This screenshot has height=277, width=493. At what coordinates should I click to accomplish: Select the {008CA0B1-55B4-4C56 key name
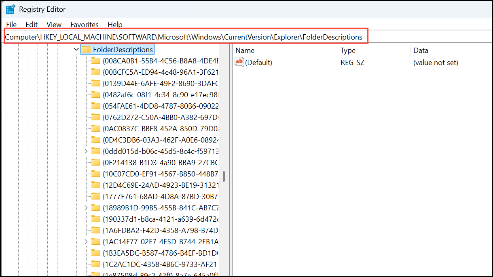click(x=161, y=61)
